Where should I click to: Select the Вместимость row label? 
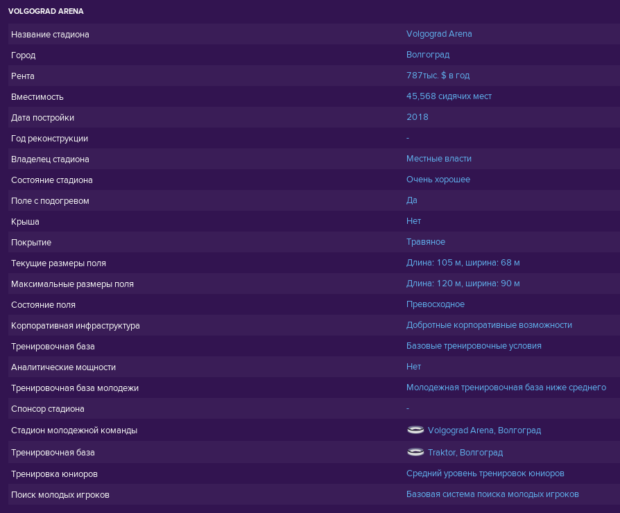(x=37, y=97)
